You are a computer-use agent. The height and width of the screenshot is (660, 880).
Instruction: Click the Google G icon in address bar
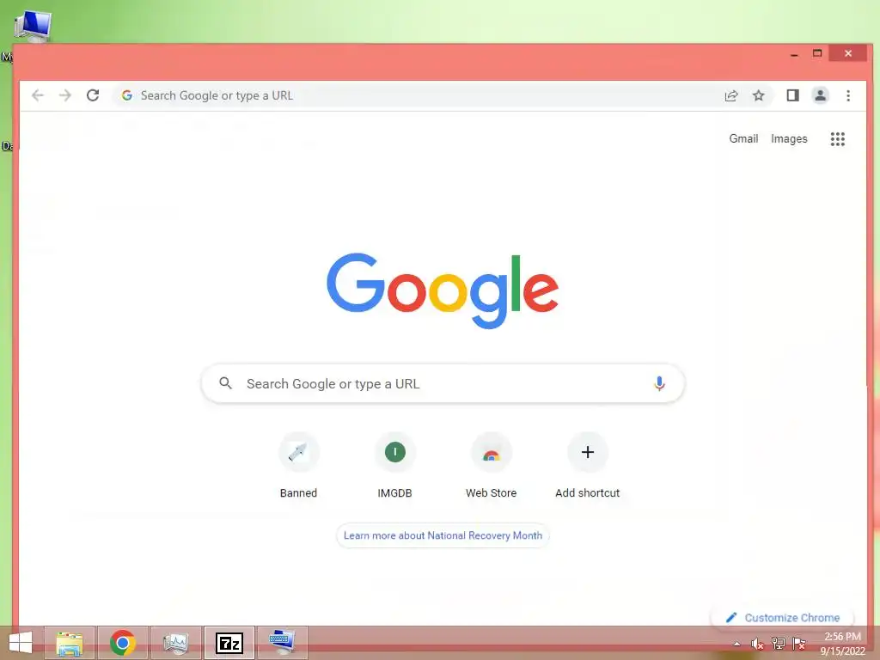[x=127, y=95]
